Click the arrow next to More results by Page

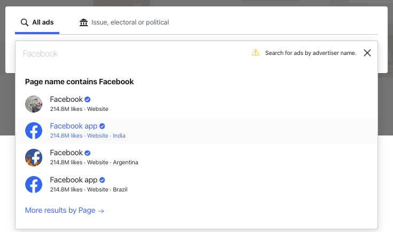pyautogui.click(x=101, y=211)
